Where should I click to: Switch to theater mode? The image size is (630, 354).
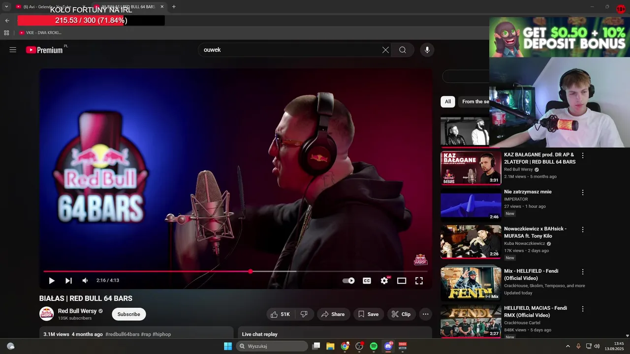coord(402,281)
